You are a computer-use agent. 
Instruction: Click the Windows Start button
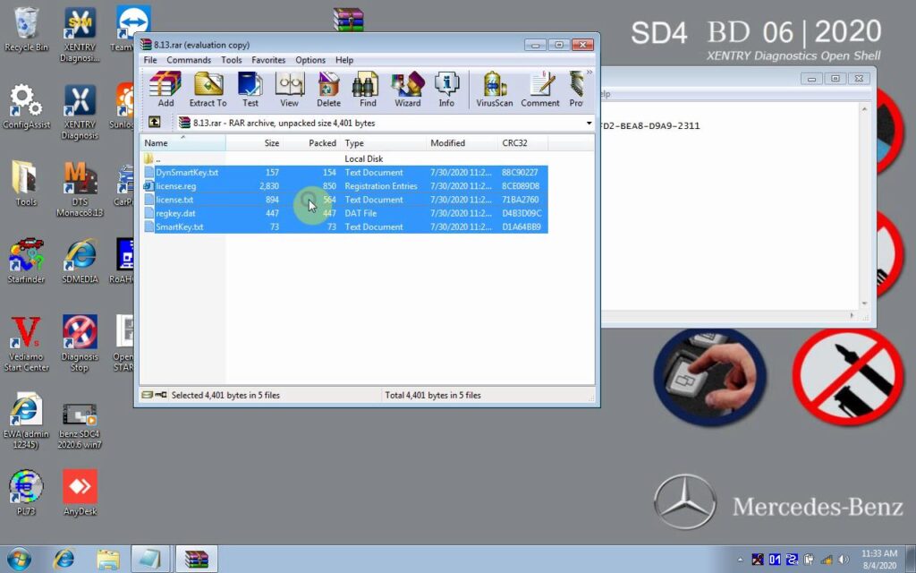(x=18, y=559)
